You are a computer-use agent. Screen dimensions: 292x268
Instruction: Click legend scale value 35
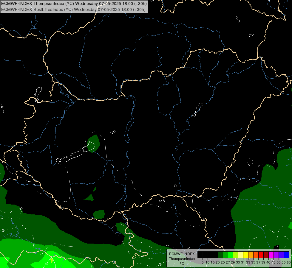coord(253,262)
